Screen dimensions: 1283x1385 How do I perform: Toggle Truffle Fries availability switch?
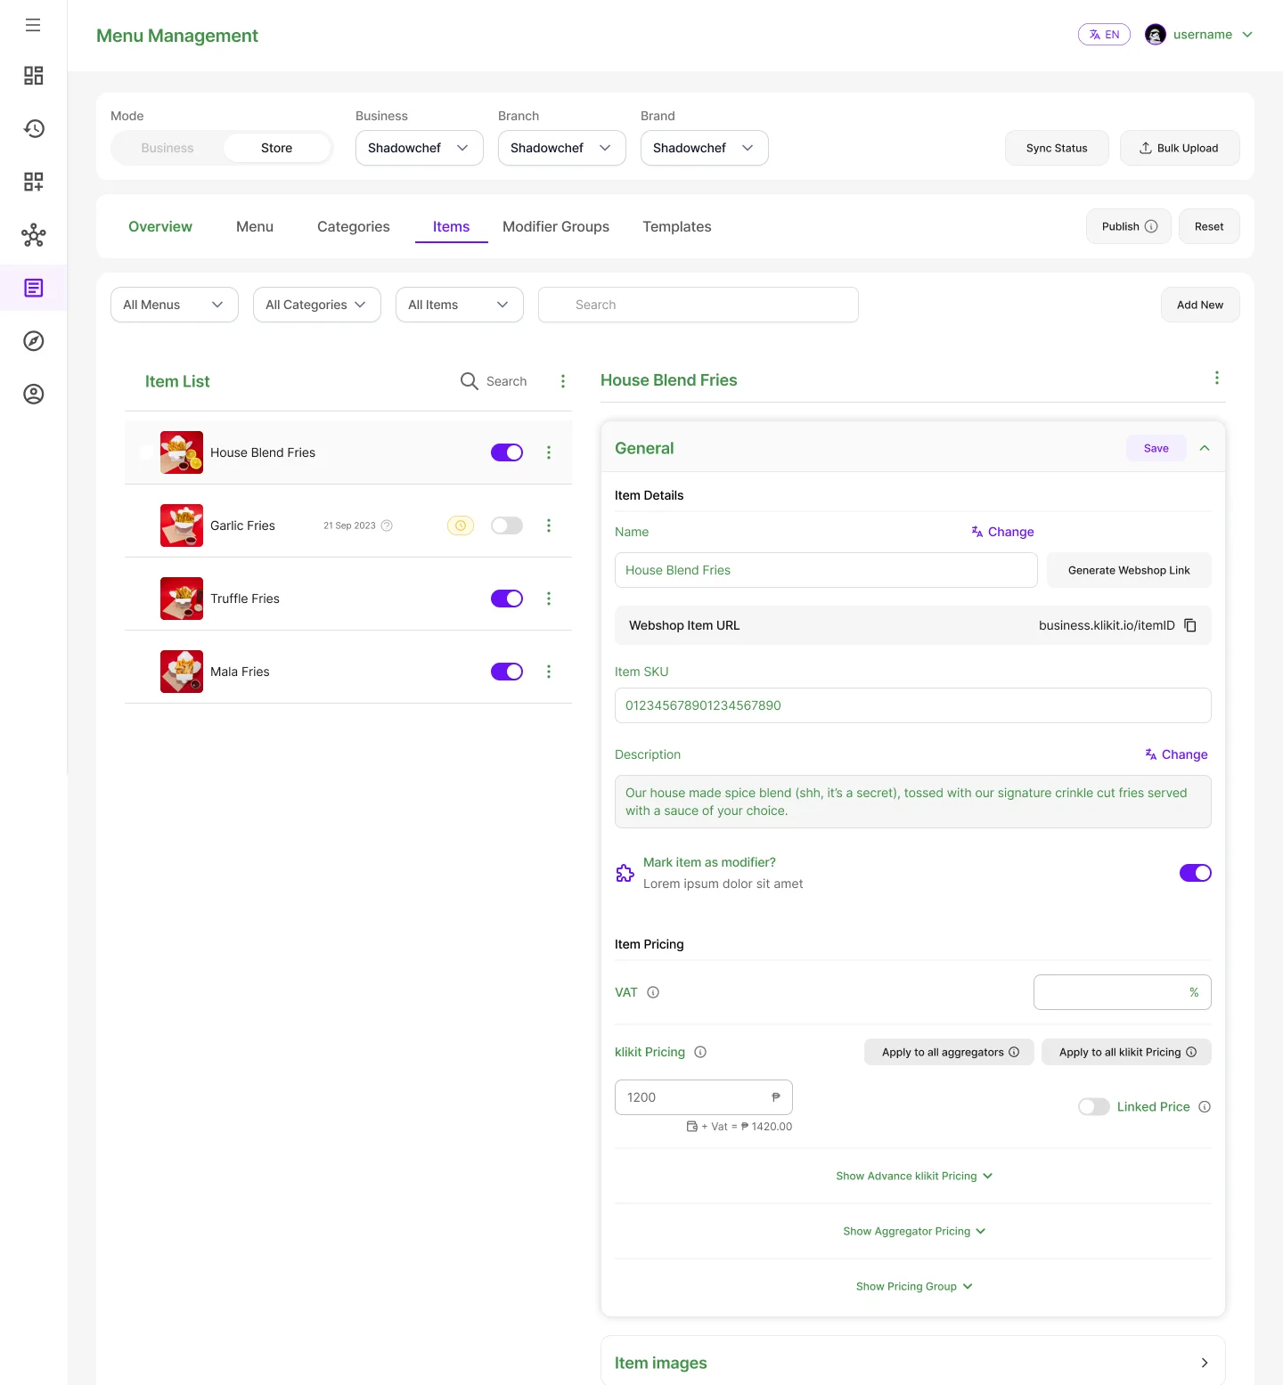(507, 599)
